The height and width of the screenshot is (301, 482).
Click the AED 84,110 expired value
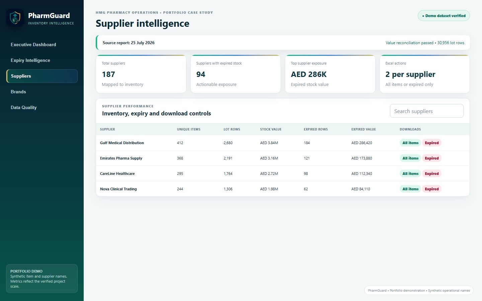361,189
